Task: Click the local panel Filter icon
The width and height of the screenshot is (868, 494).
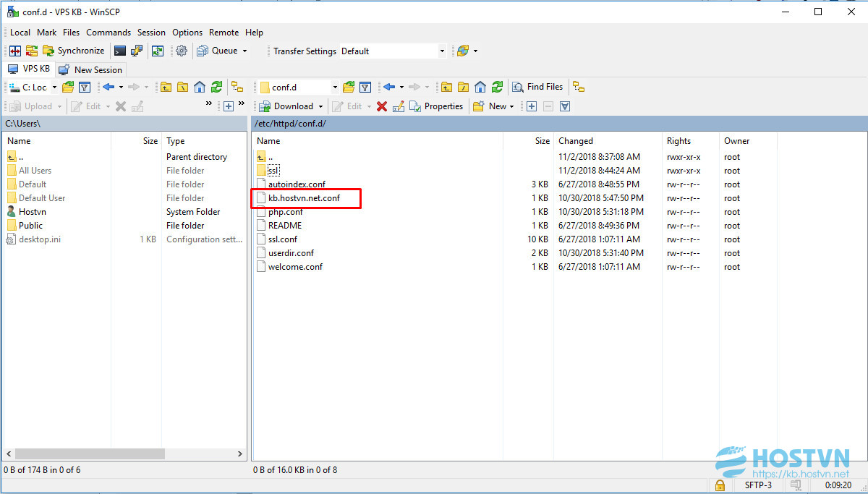Action: 85,87
